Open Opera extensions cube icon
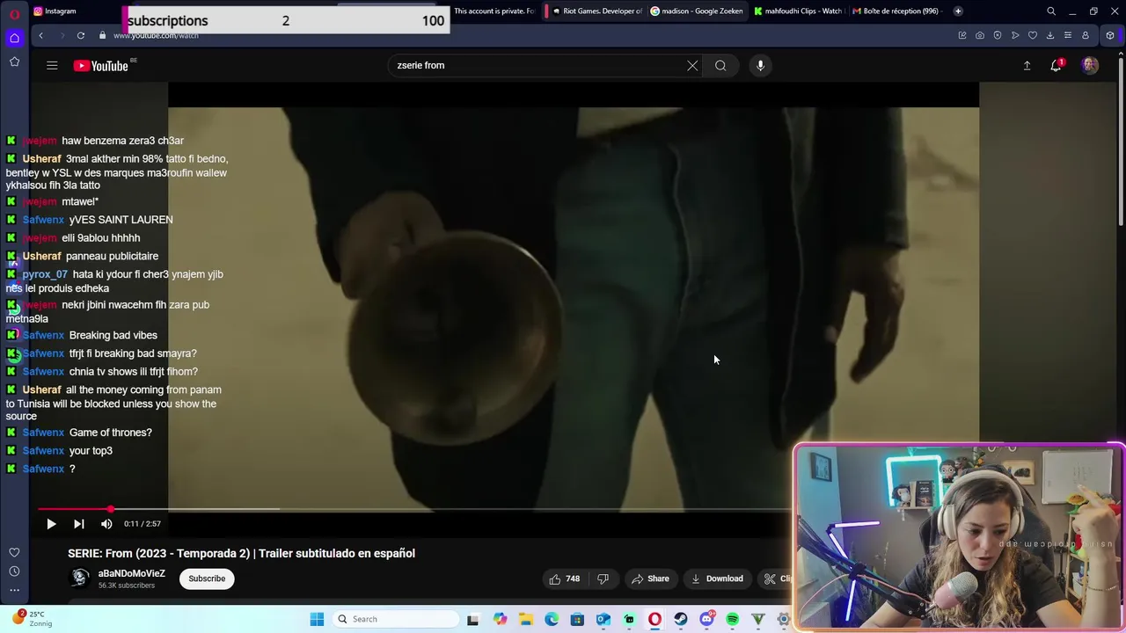 (1110, 35)
